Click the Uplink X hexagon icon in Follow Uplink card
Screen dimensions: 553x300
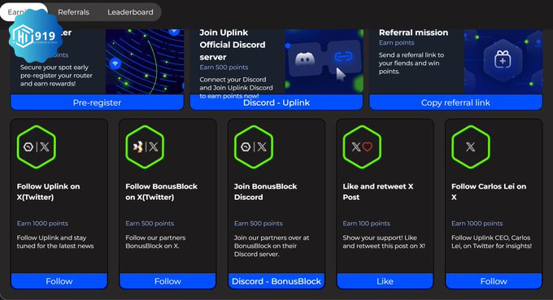click(x=37, y=146)
